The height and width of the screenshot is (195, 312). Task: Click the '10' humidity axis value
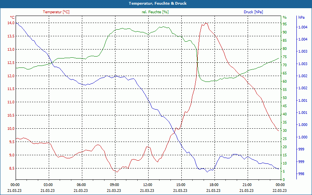coord(285,163)
